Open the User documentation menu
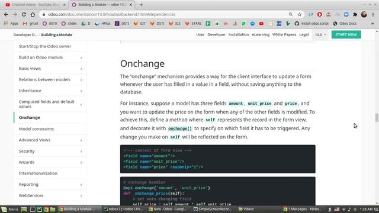This screenshot has height=213, width=379. 200,34
